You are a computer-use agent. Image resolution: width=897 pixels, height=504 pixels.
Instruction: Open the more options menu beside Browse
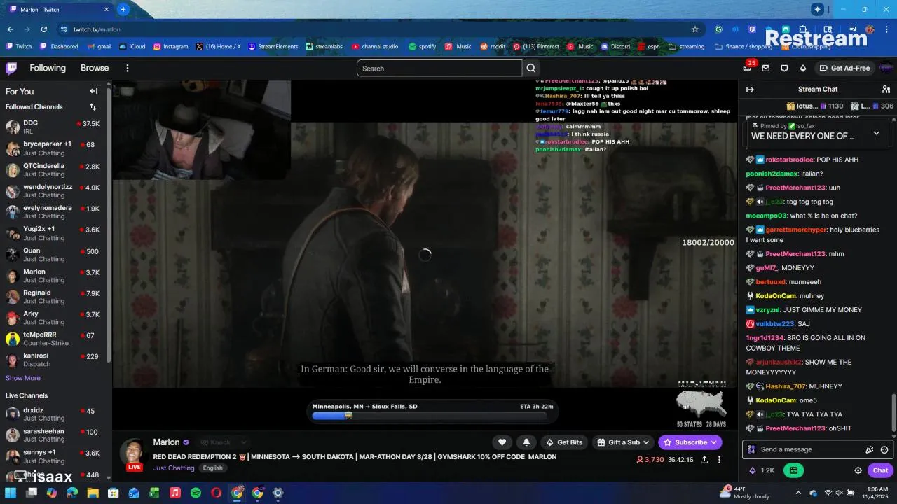(x=128, y=68)
